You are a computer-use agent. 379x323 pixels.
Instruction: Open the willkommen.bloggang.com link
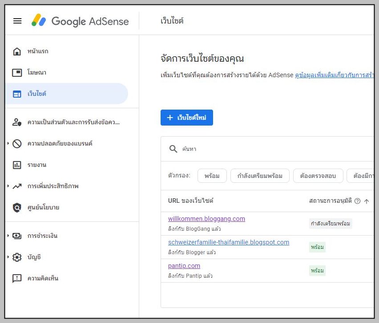[x=206, y=219]
